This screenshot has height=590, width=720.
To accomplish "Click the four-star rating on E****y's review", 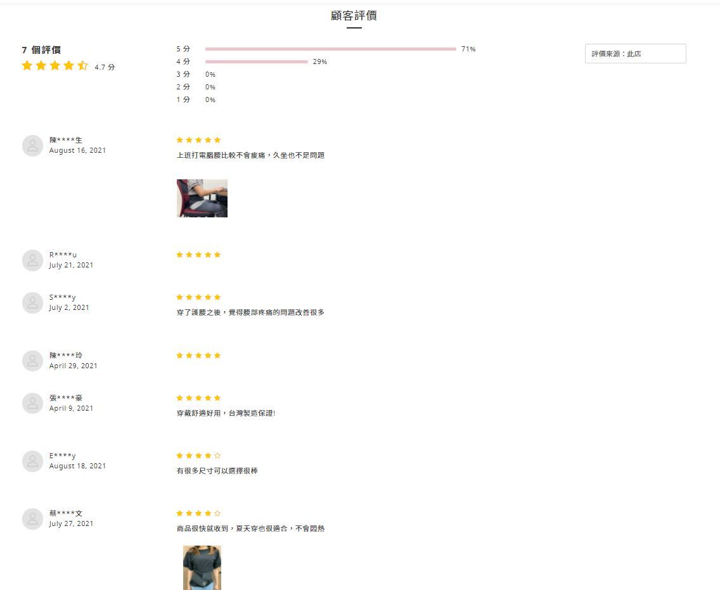I will pyautogui.click(x=198, y=456).
